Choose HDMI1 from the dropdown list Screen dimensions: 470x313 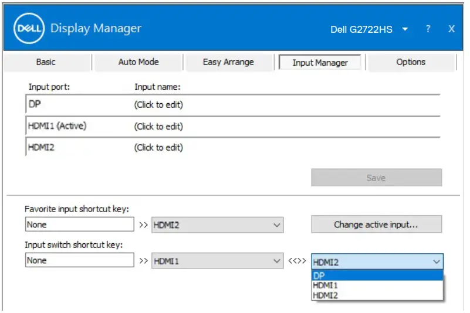click(377, 285)
